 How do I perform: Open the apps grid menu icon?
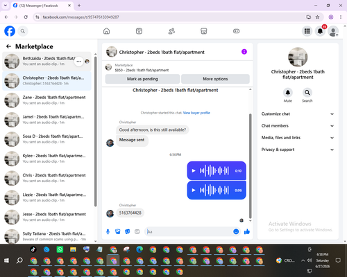(307, 31)
